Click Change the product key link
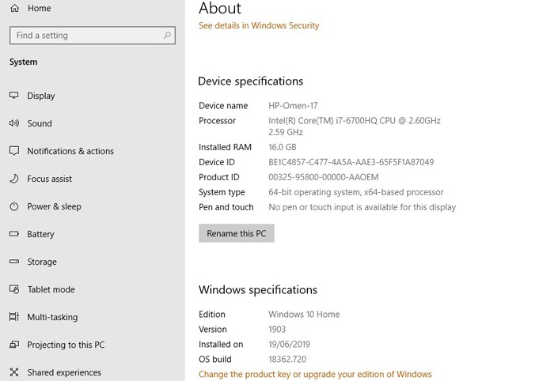The image size is (554, 381). click(x=315, y=374)
